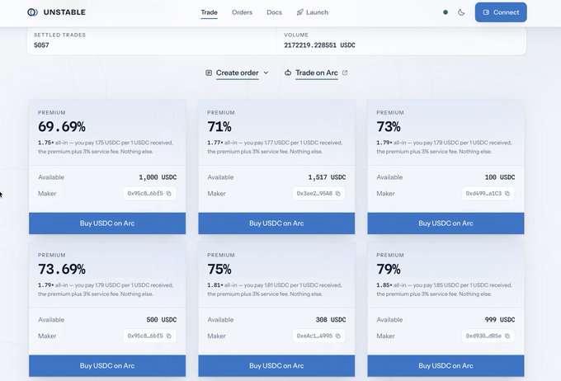Click the robot icon before Trade on Arc
561x381 pixels.
coord(288,73)
